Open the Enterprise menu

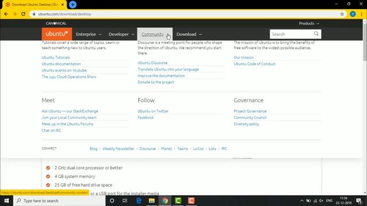click(x=89, y=34)
